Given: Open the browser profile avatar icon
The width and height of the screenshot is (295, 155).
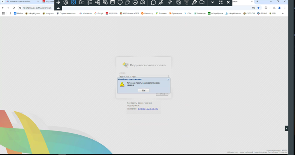Looking at the screenshot, I should click(x=279, y=8).
